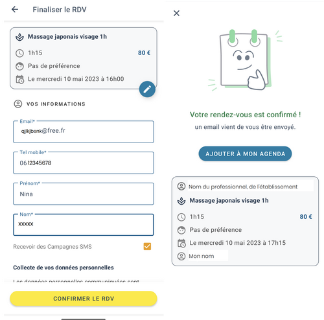Click the face icon beside Pas de préférence on the left
Image resolution: width=324 pixels, height=320 pixels.
(19, 66)
